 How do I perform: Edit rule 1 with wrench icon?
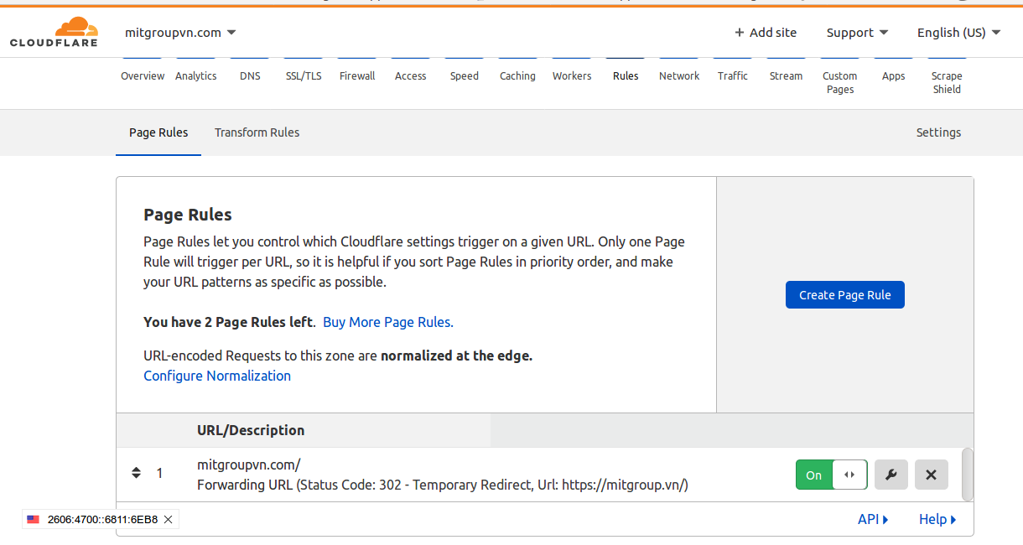tap(891, 475)
